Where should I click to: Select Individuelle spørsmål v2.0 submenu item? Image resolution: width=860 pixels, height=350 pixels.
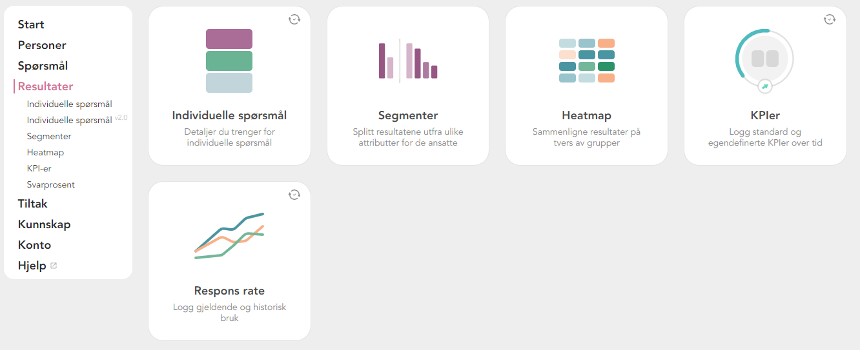coord(69,121)
